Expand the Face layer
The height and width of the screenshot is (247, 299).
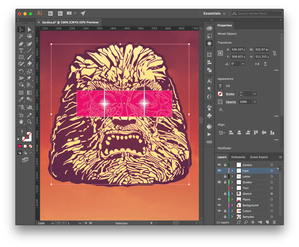tap(232, 171)
